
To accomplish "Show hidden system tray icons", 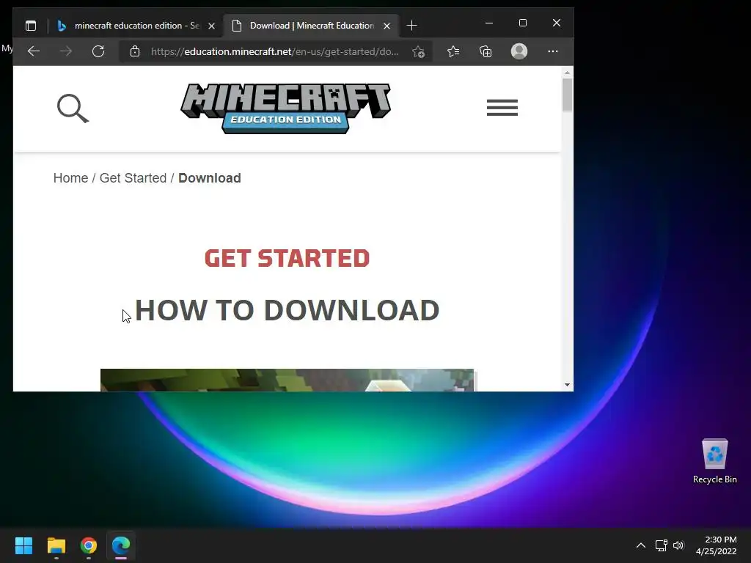I will 641,545.
